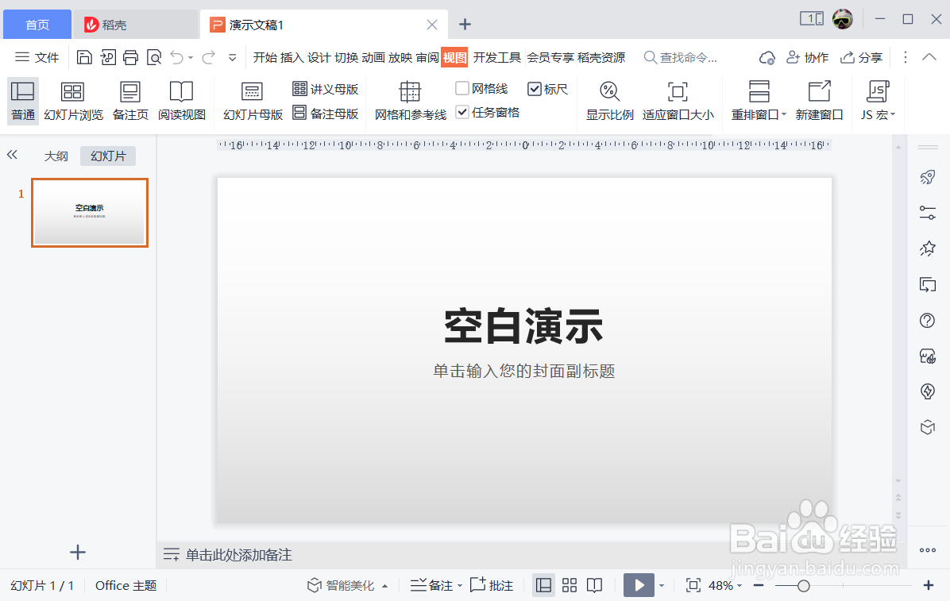Start slideshow with play button
Screen dimensions: 950x601
tap(639, 585)
